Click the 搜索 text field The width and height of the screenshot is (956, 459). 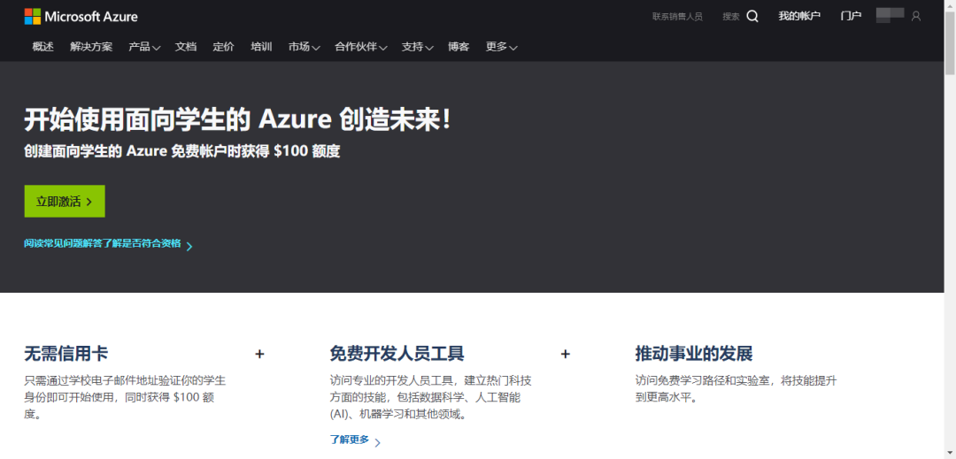[731, 17]
